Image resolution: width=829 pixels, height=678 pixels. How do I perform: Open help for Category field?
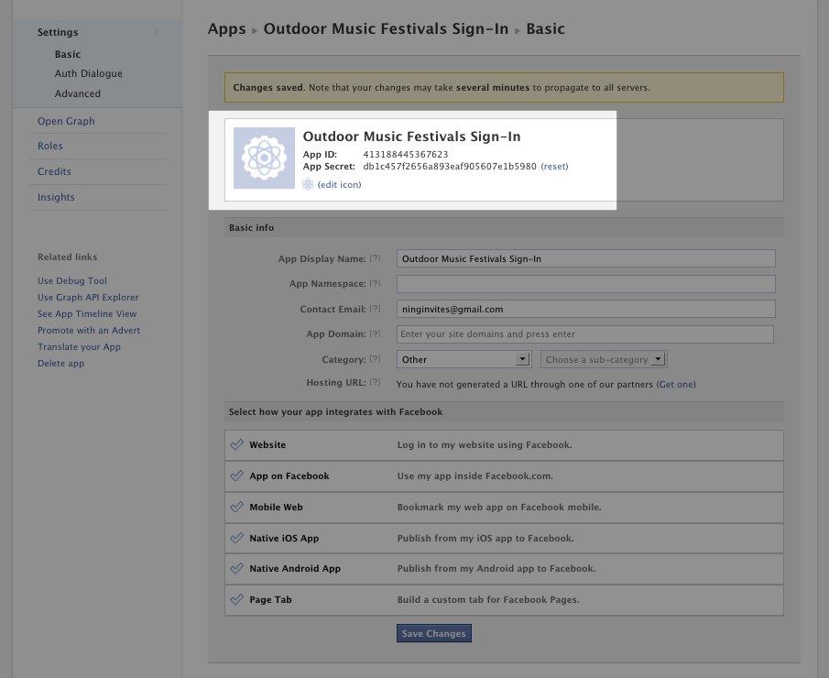tap(375, 358)
